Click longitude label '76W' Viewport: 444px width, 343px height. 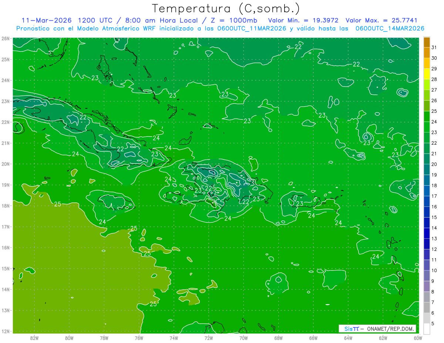139,338
